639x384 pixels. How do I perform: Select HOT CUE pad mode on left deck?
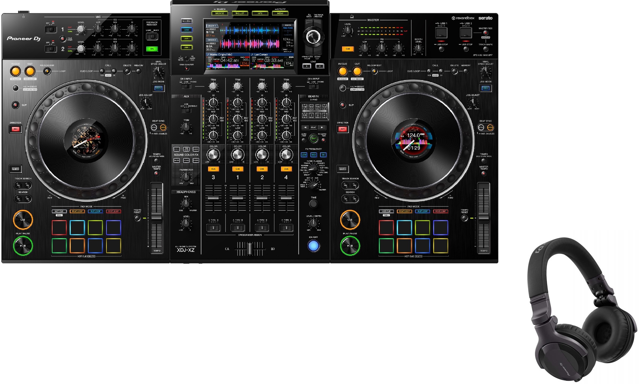(x=59, y=211)
